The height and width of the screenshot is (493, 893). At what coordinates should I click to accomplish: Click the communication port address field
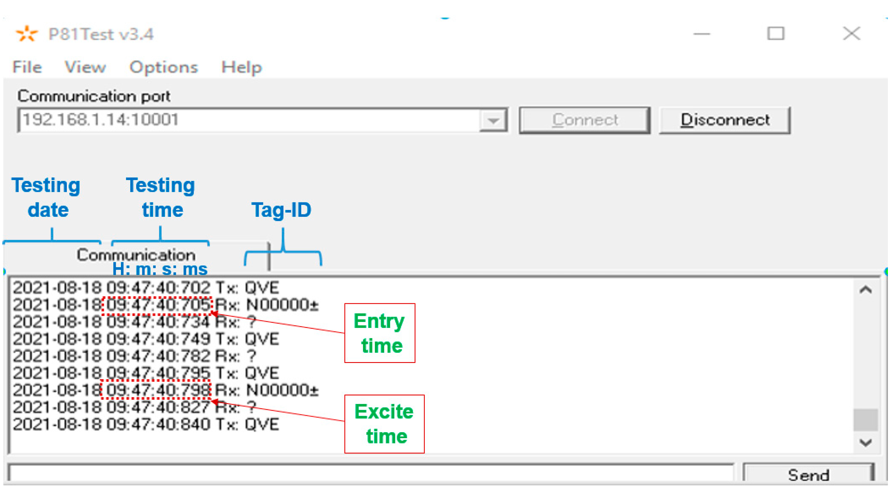[243, 120]
